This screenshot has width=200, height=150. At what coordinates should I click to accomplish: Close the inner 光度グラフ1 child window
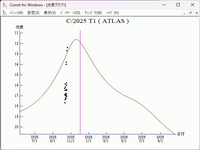point(196,13)
